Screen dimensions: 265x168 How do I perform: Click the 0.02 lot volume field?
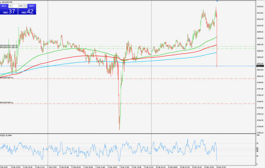[18, 6]
